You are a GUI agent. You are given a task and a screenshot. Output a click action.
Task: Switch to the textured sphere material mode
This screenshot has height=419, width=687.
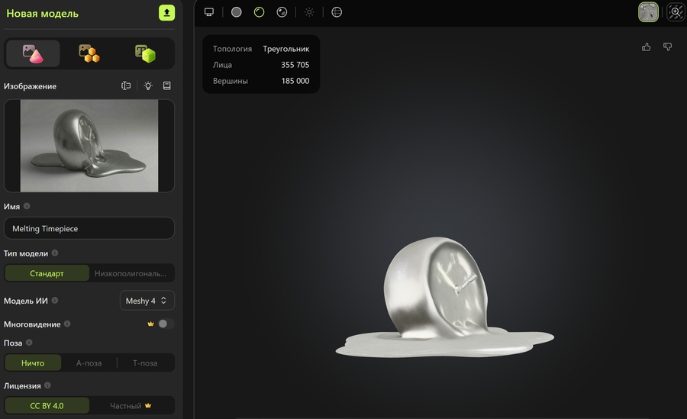pyautogui.click(x=282, y=12)
